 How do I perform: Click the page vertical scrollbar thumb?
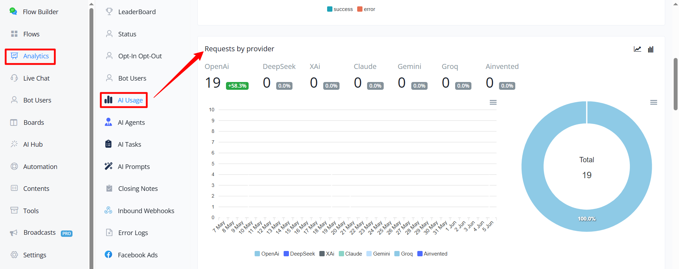coord(675,84)
